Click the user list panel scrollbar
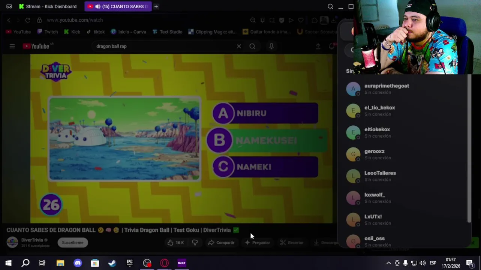Viewport: 481px width, 270px height. click(469, 148)
